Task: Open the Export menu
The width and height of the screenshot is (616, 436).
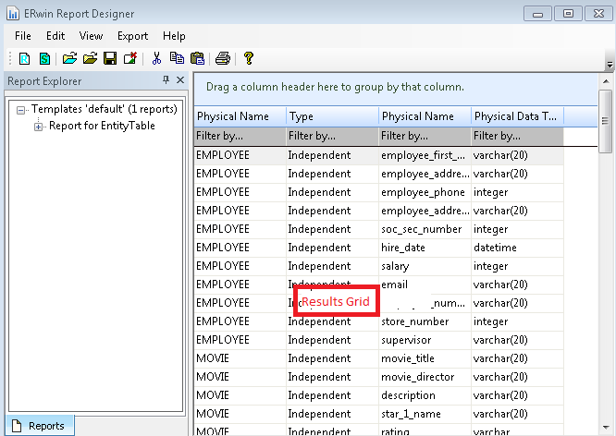Action: click(x=132, y=36)
